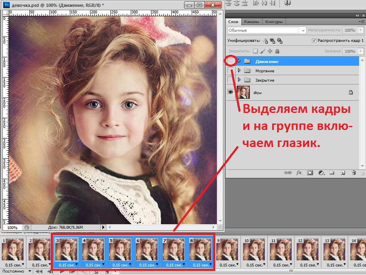Select animation frame 2
This screenshot has width=366, height=275.
click(40, 249)
